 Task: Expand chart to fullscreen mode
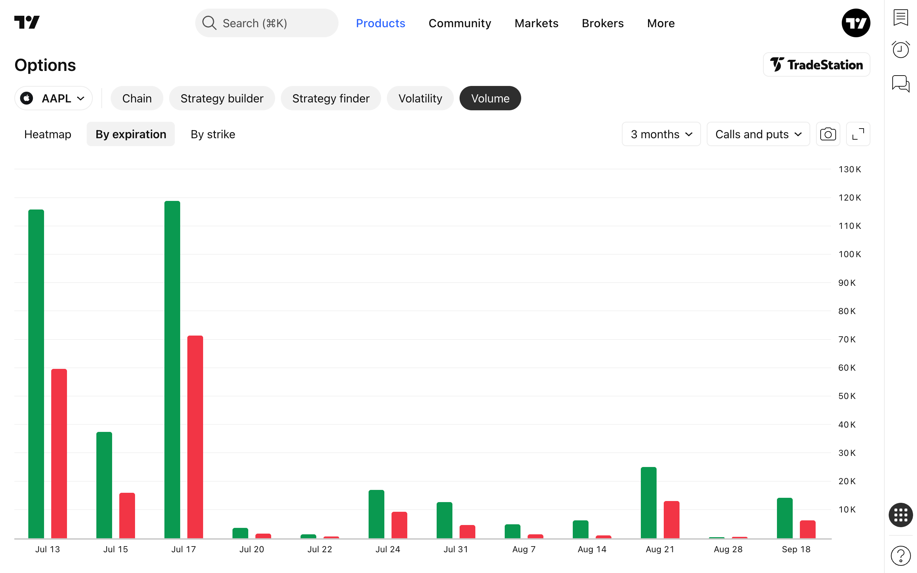pyautogui.click(x=858, y=134)
